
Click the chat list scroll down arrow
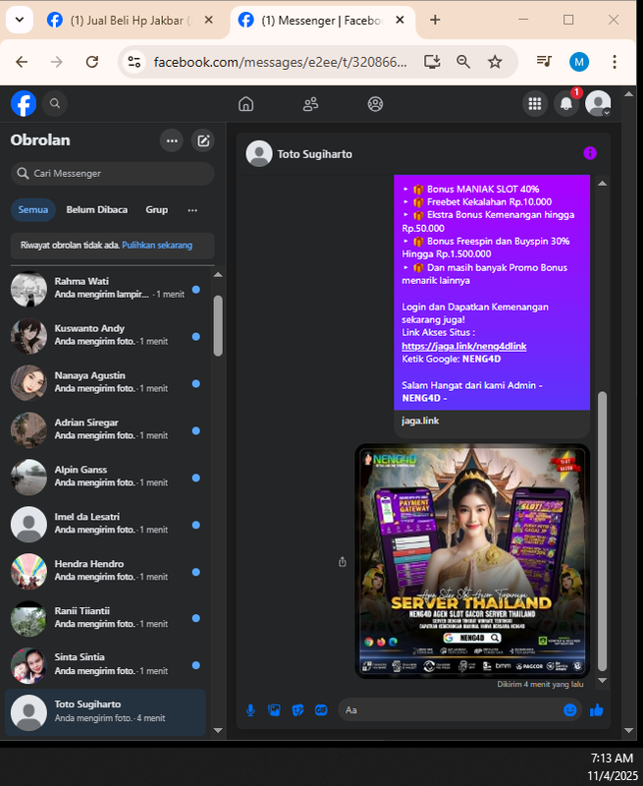(x=218, y=730)
